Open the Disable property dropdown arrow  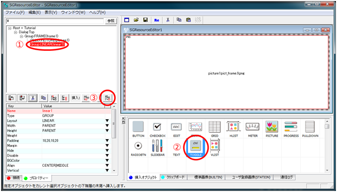point(107,156)
